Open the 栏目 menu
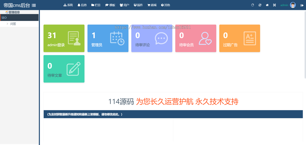Viewport: 306px width, 145px height. [96, 5]
